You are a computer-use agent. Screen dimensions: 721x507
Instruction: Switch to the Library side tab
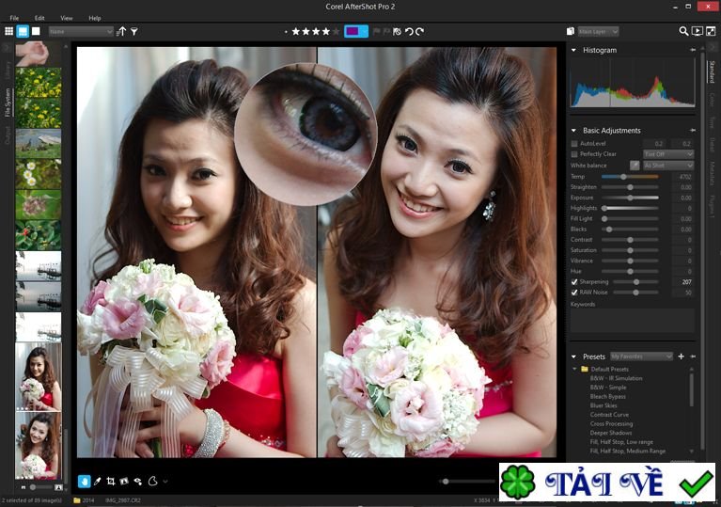point(8,70)
